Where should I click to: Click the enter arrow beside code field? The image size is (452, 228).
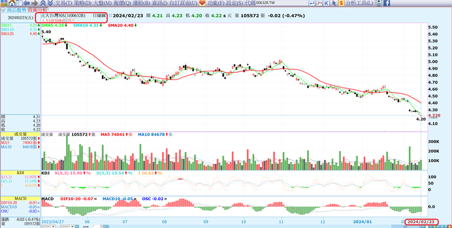click(312, 3)
